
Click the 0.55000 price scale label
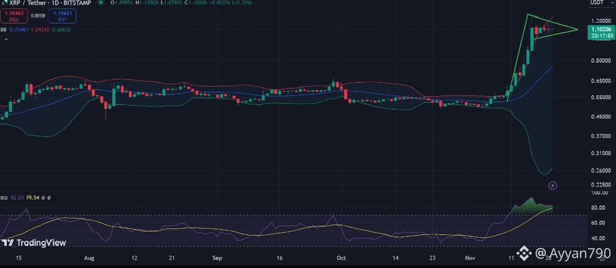(x=602, y=98)
